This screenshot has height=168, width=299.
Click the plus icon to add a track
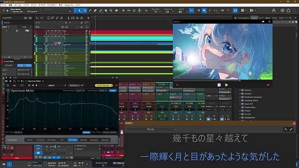(88, 18)
